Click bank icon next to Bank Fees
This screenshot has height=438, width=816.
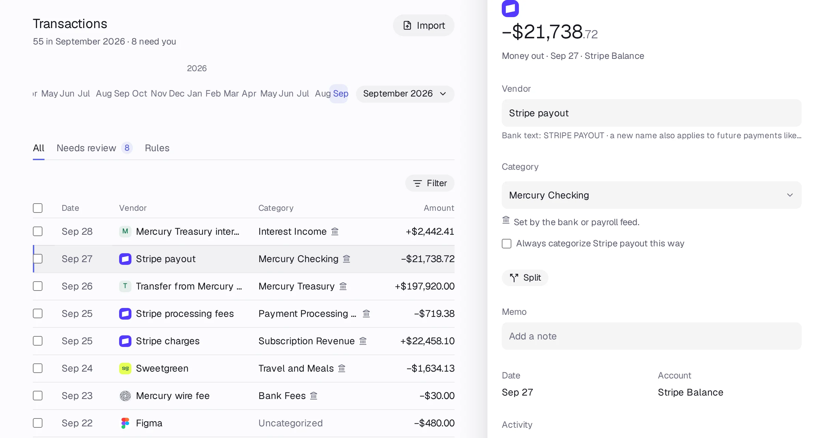click(x=314, y=396)
